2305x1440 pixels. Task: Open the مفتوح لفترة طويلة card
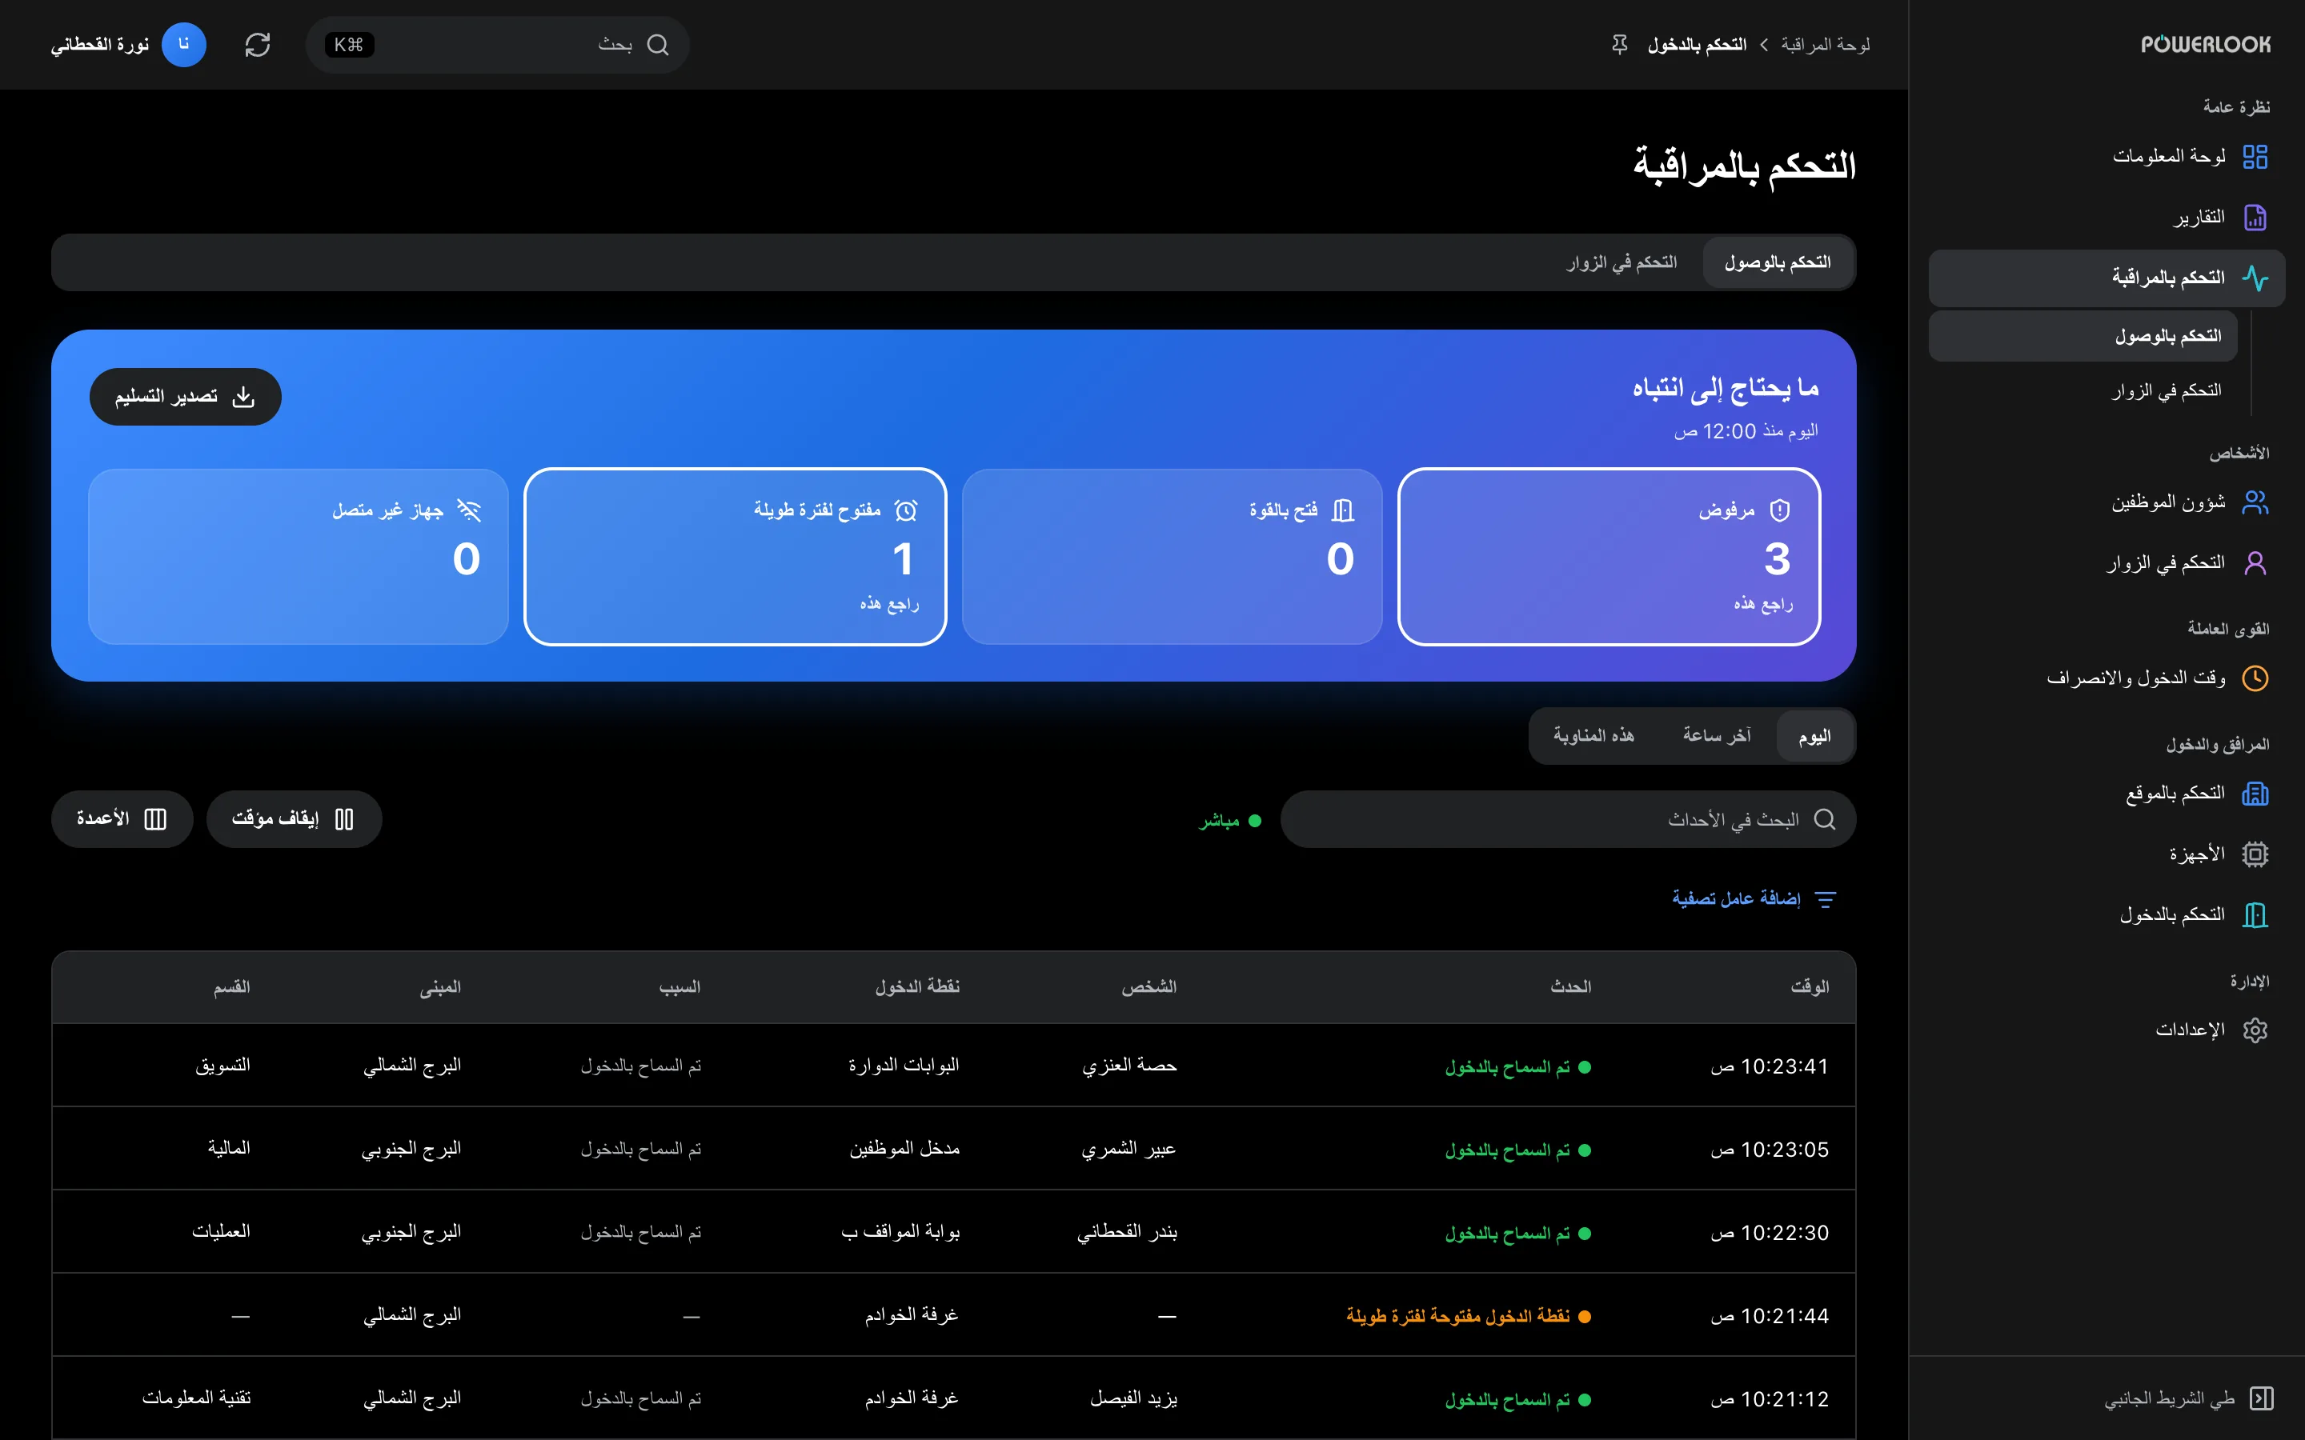(x=736, y=556)
